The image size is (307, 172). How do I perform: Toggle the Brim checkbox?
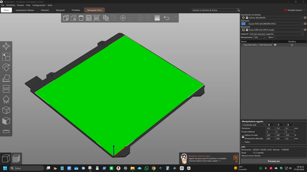click(275, 37)
